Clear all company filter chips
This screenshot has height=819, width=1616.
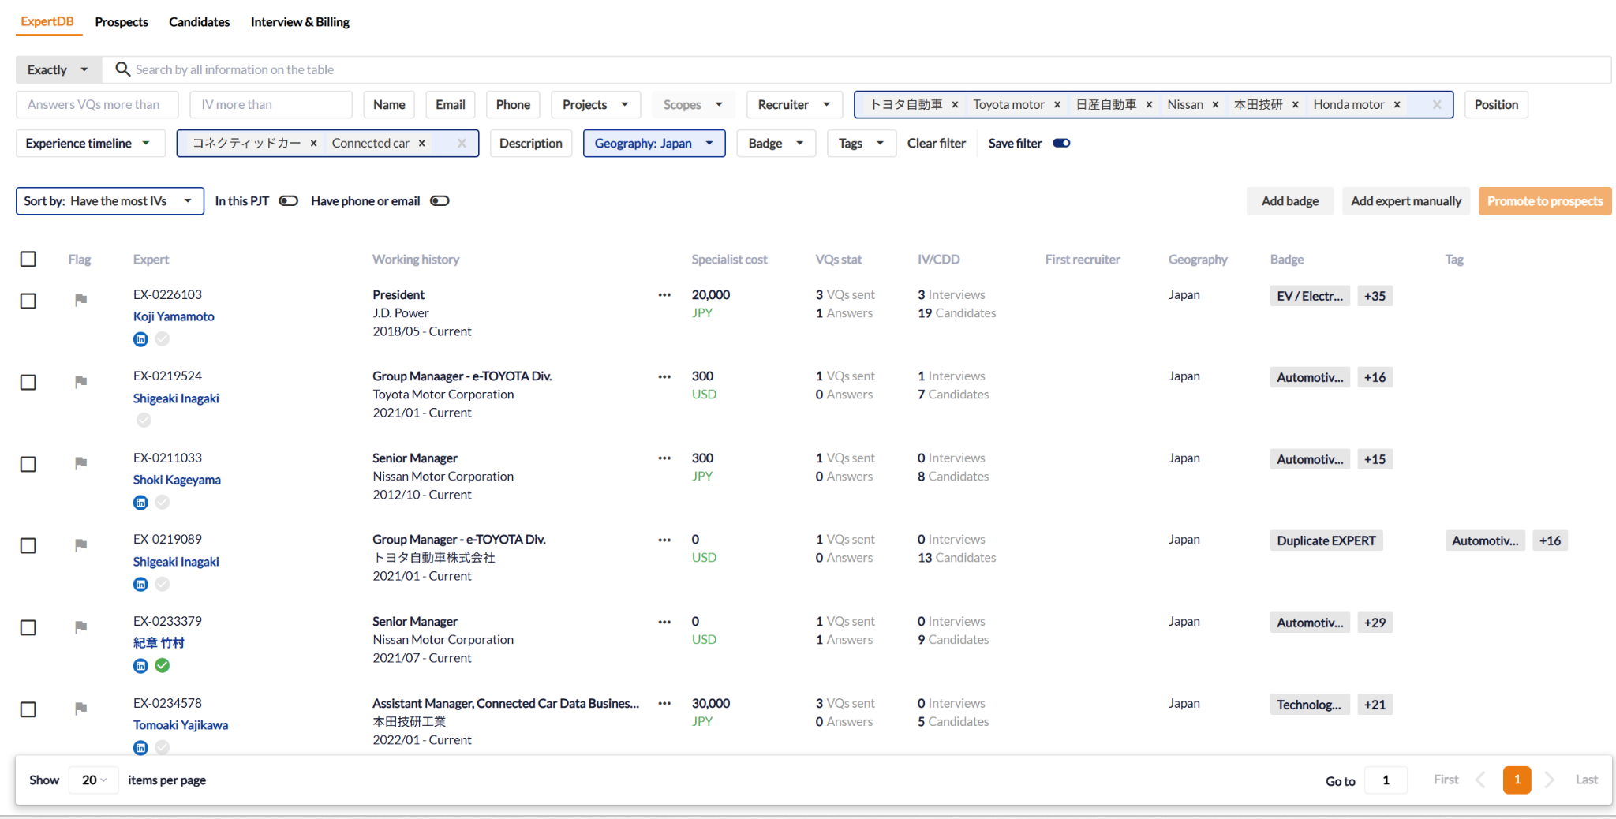pyautogui.click(x=1437, y=105)
